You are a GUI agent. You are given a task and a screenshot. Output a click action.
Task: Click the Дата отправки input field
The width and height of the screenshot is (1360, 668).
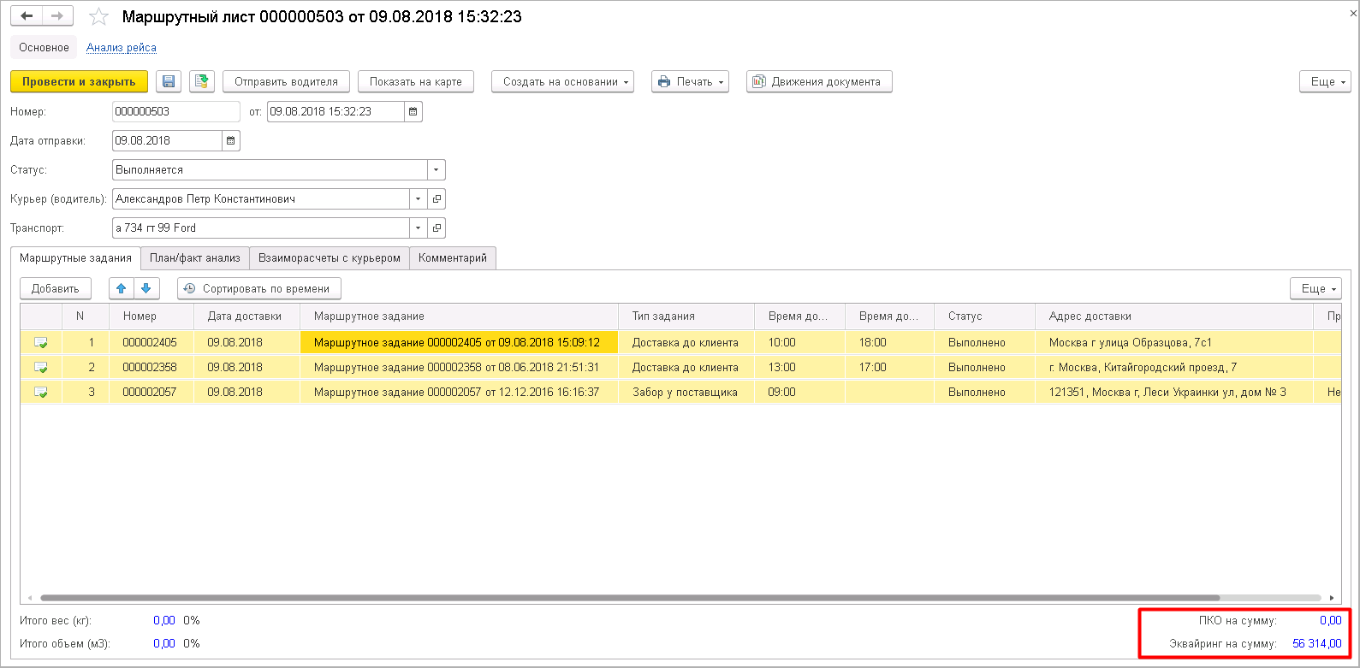click(x=167, y=140)
